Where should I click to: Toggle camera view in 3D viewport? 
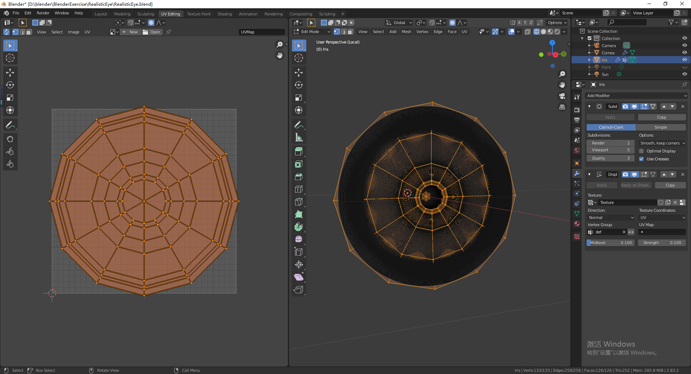tap(562, 96)
